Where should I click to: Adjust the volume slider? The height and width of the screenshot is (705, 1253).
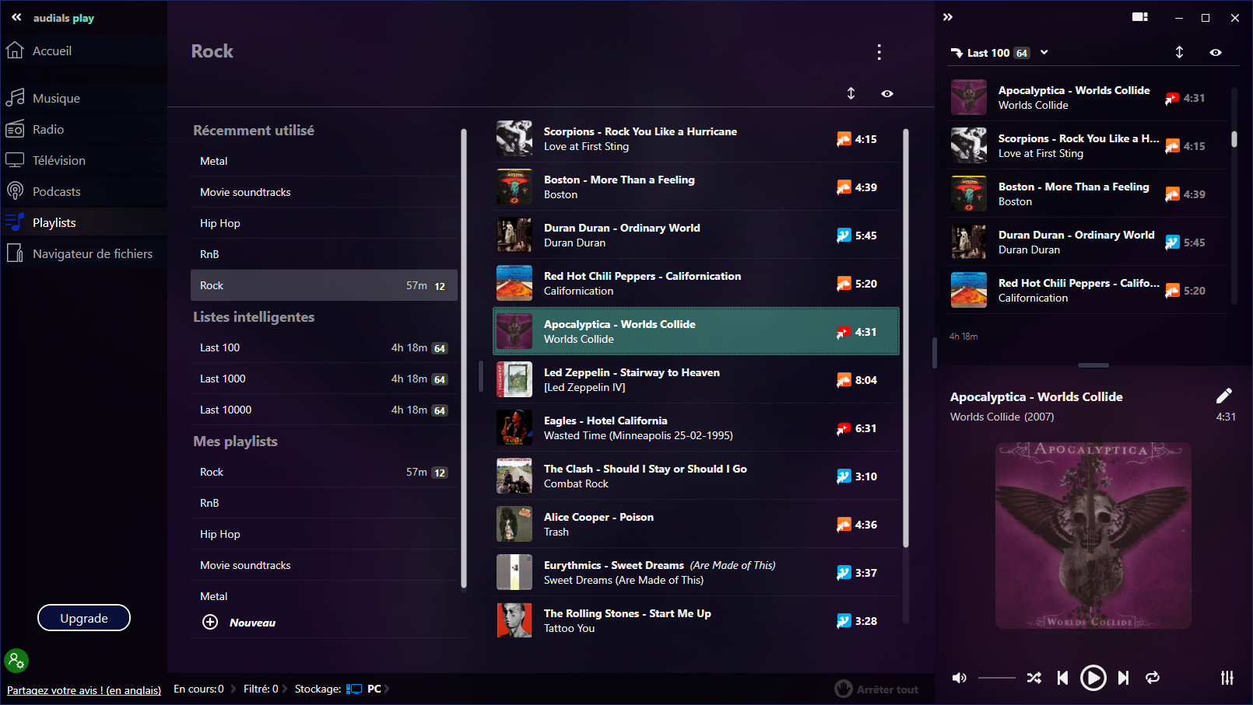click(996, 678)
